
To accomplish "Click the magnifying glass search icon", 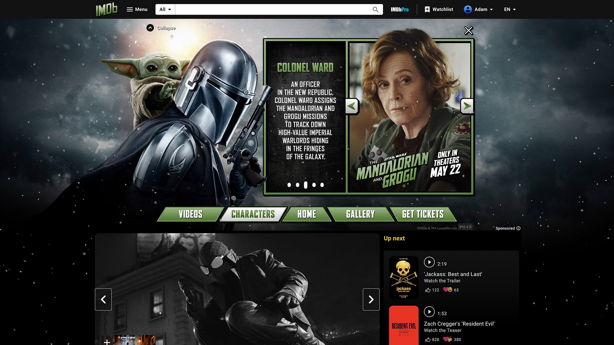I will tap(375, 9).
